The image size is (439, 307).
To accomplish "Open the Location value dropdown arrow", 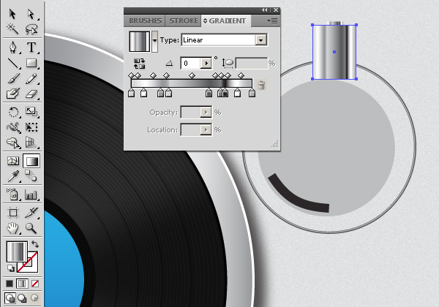I will [x=206, y=129].
